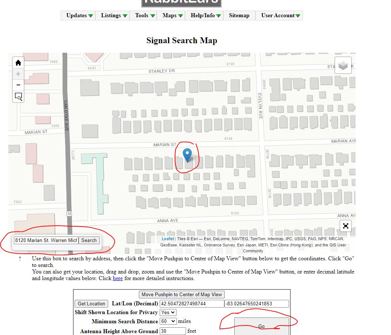Open Minimum Search Distance dropdown

(x=168, y=321)
